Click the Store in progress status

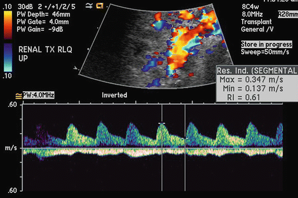pos(267,45)
